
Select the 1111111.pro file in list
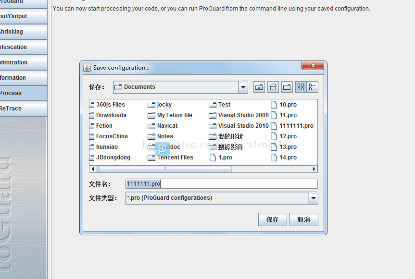(292, 126)
